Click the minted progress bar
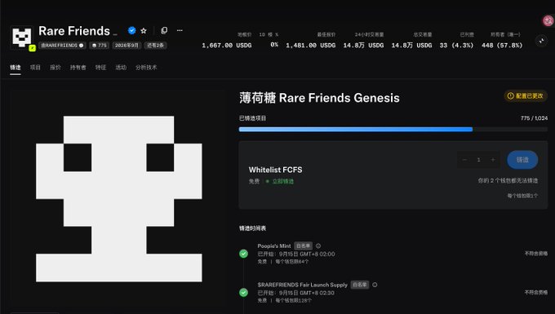The height and width of the screenshot is (314, 555). pyautogui.click(x=393, y=130)
